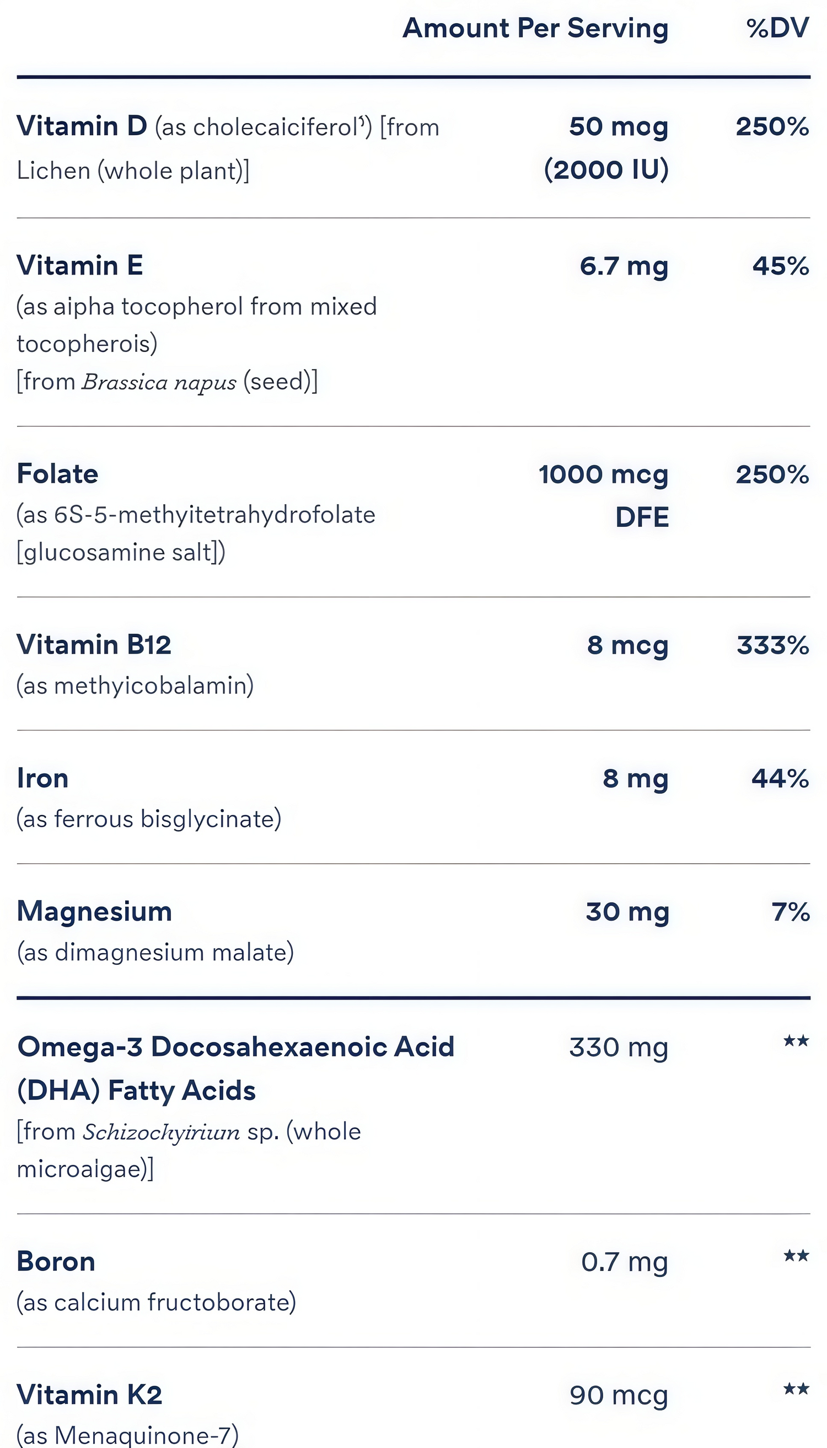Click the 50 mcg Vitamin D amount
Image resolution: width=827 pixels, height=1448 pixels.
(619, 127)
